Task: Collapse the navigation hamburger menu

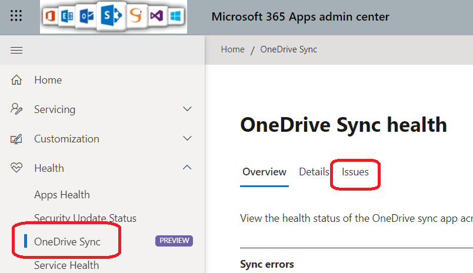Action: click(x=16, y=51)
